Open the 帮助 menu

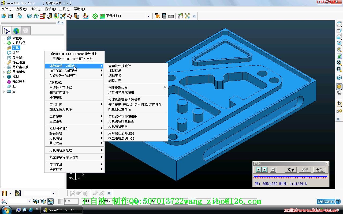click(x=79, y=9)
